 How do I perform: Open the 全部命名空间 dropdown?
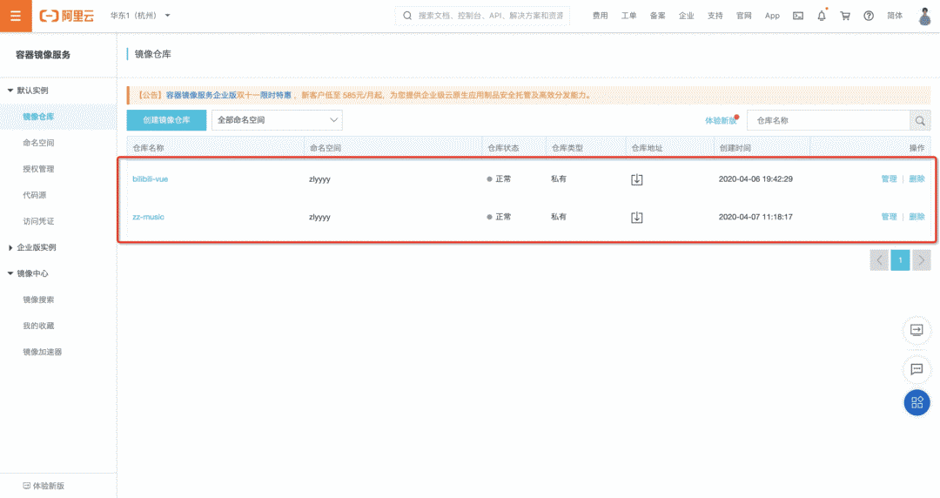point(277,120)
